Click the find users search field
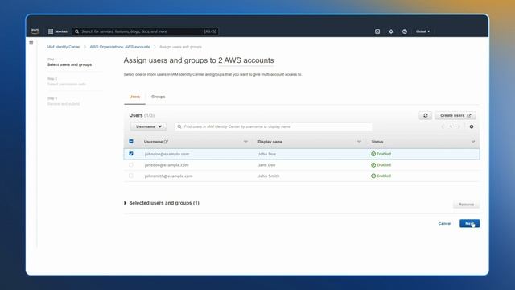Viewport: 515px width, 290px height. coord(274,126)
